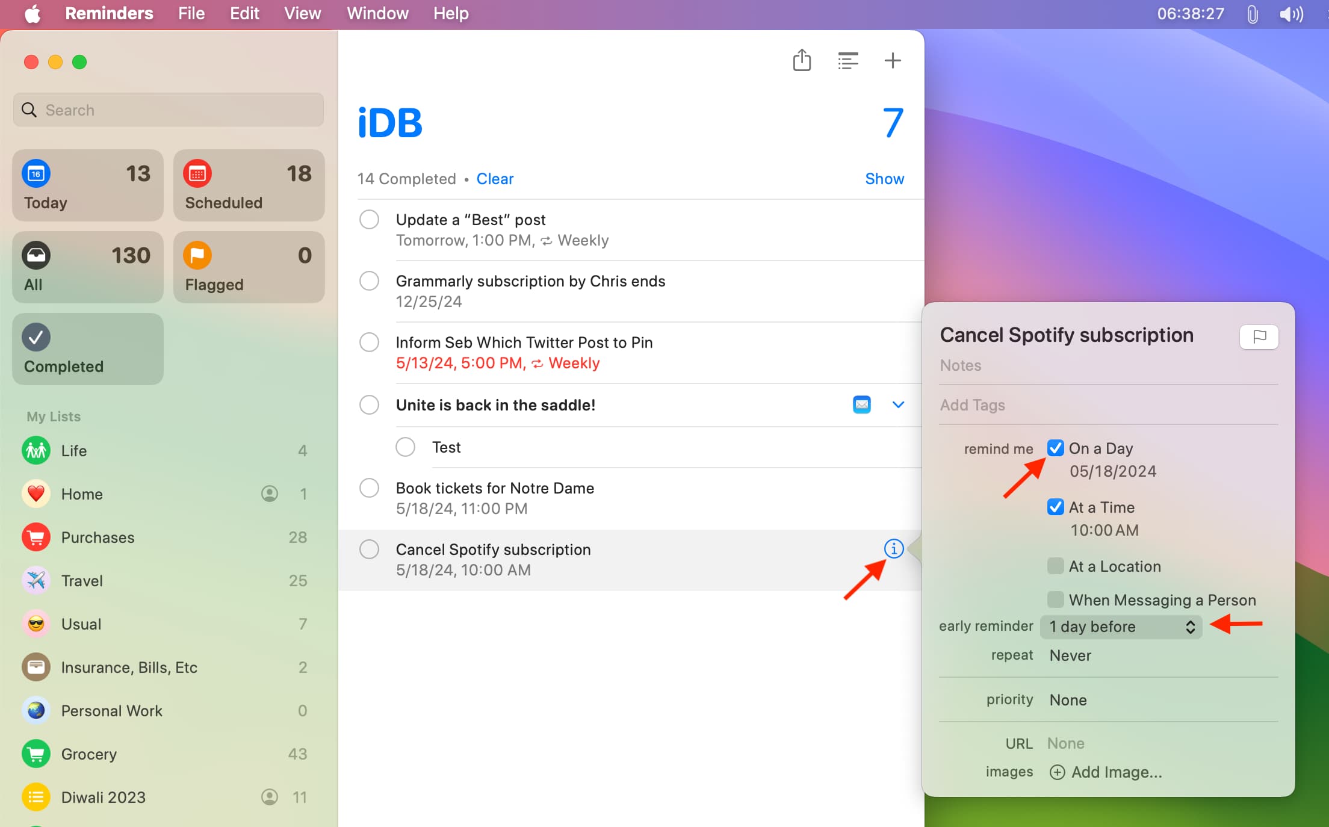Click the shopping cart icon for Purchases
The height and width of the screenshot is (827, 1329).
(36, 537)
